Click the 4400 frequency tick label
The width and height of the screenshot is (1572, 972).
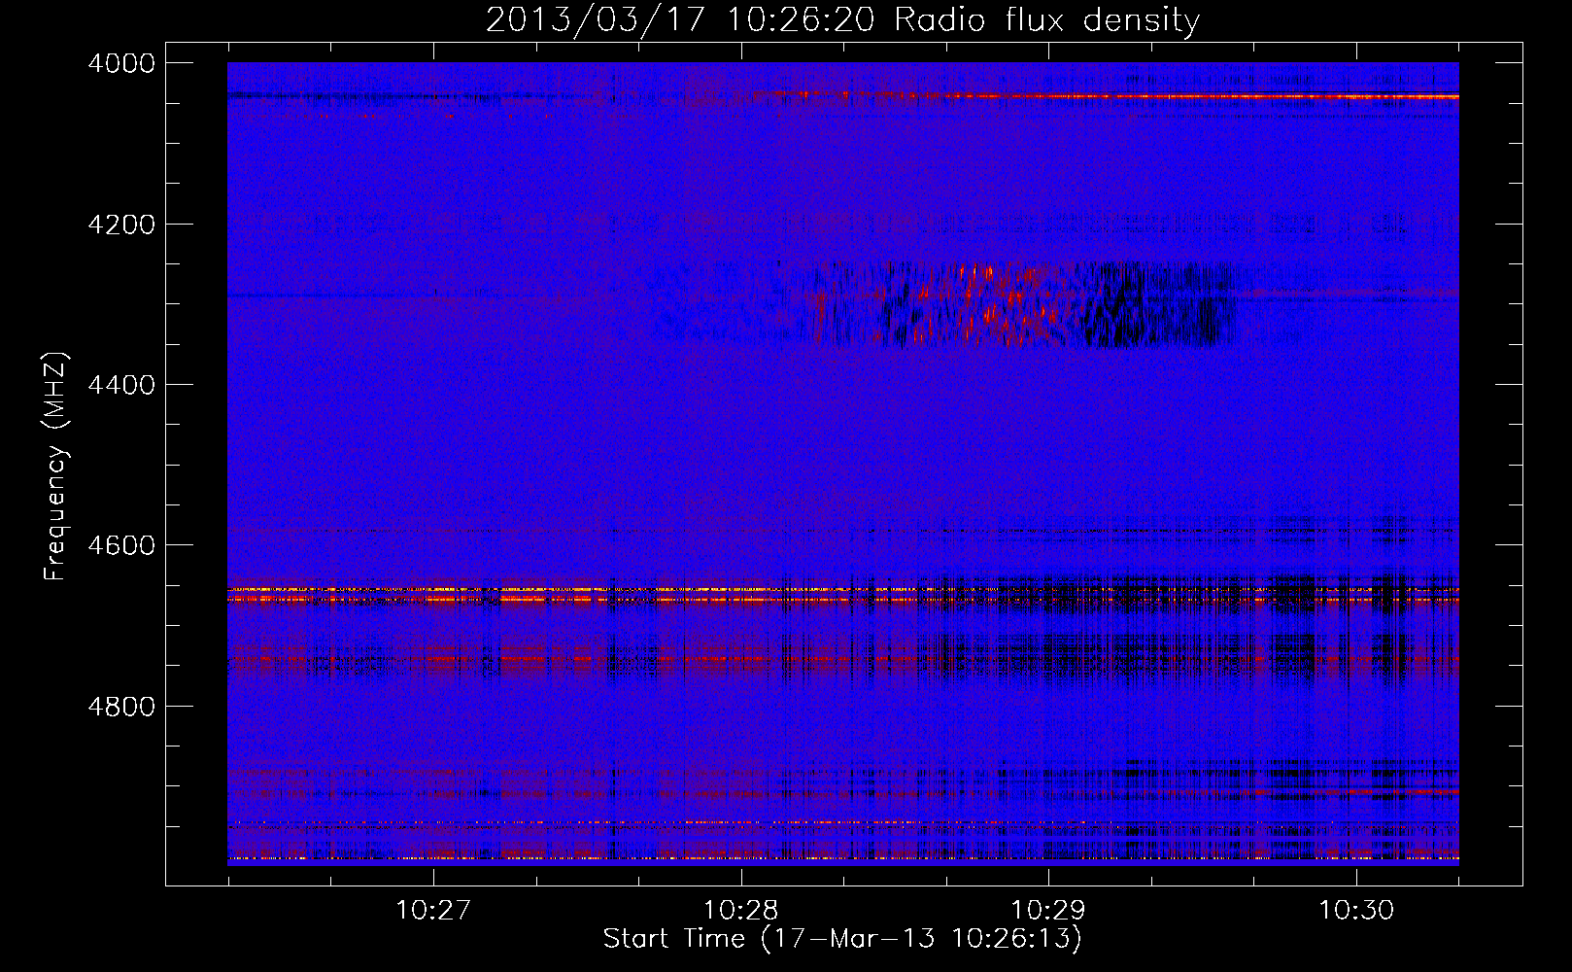click(121, 385)
